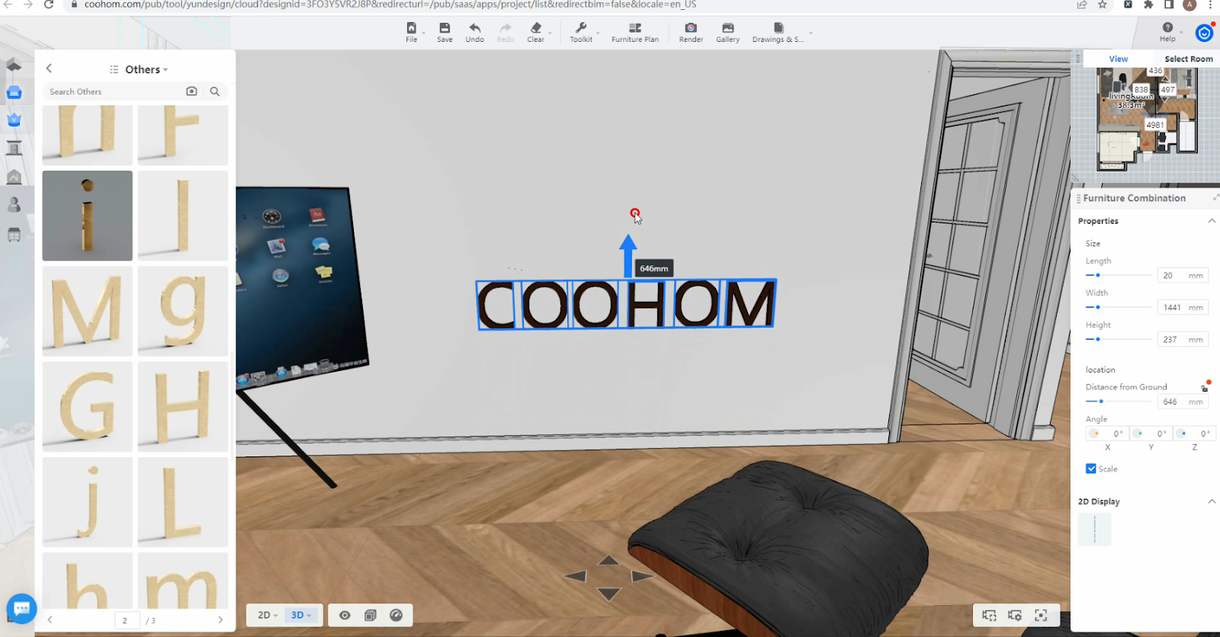Viewport: 1220px width, 637px height.
Task: Open the File menu in the toolbar
Action: [411, 32]
